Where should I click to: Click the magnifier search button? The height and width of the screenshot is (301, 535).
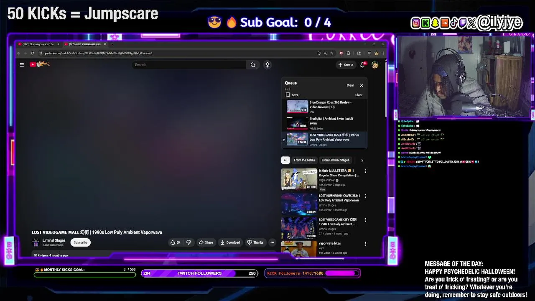click(252, 65)
